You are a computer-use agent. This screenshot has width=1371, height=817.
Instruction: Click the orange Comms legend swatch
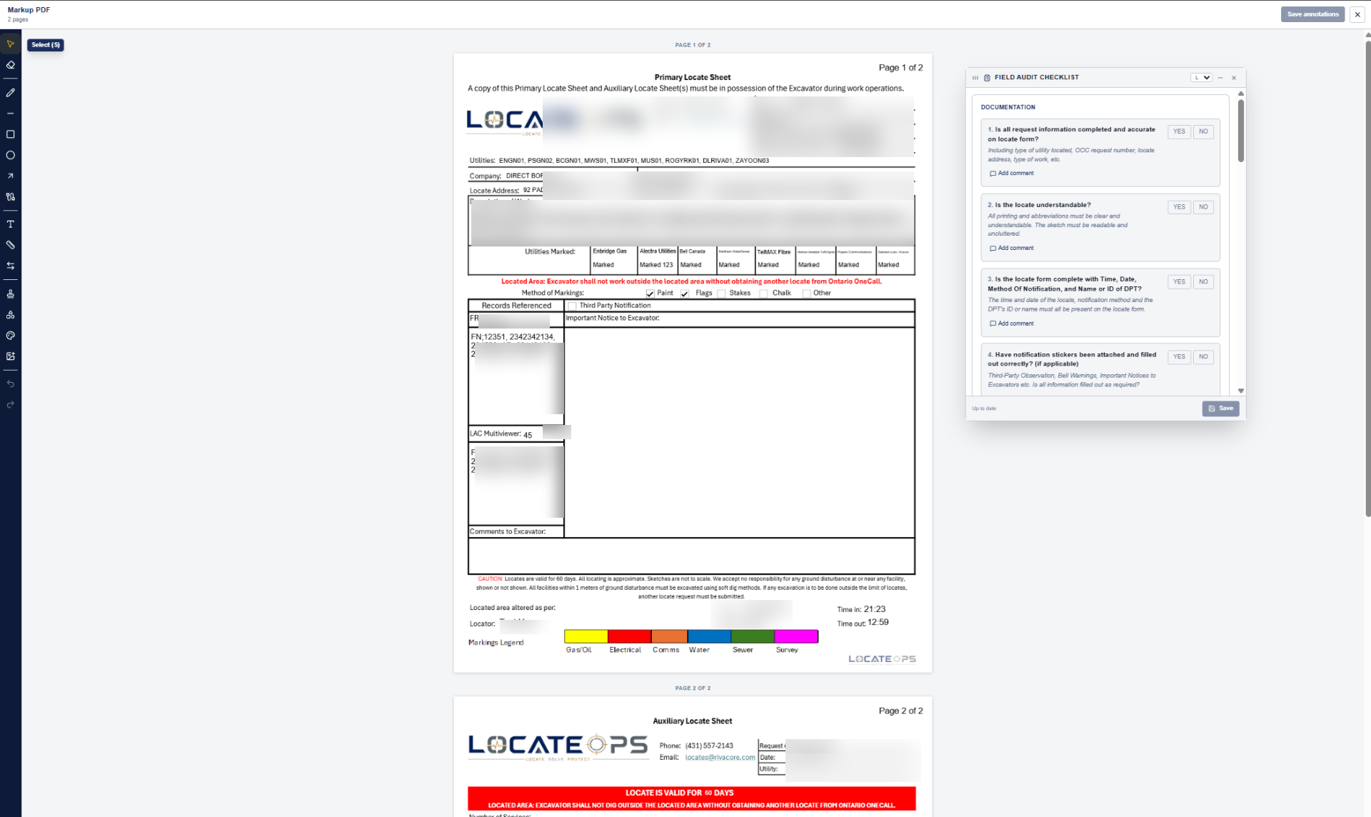pos(669,636)
